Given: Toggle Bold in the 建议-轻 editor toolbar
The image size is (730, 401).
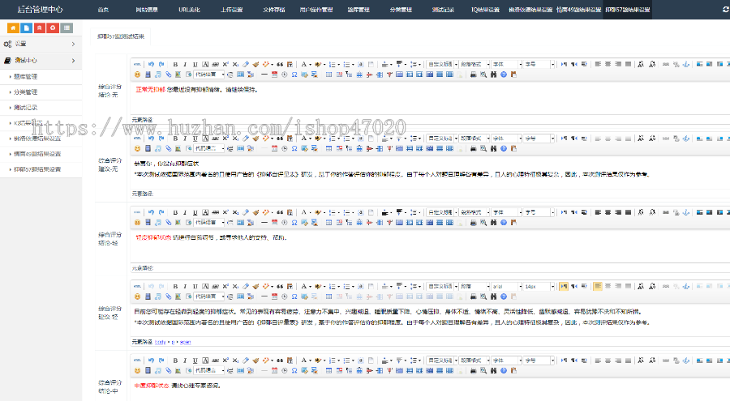Looking at the screenshot, I should pos(175,286).
